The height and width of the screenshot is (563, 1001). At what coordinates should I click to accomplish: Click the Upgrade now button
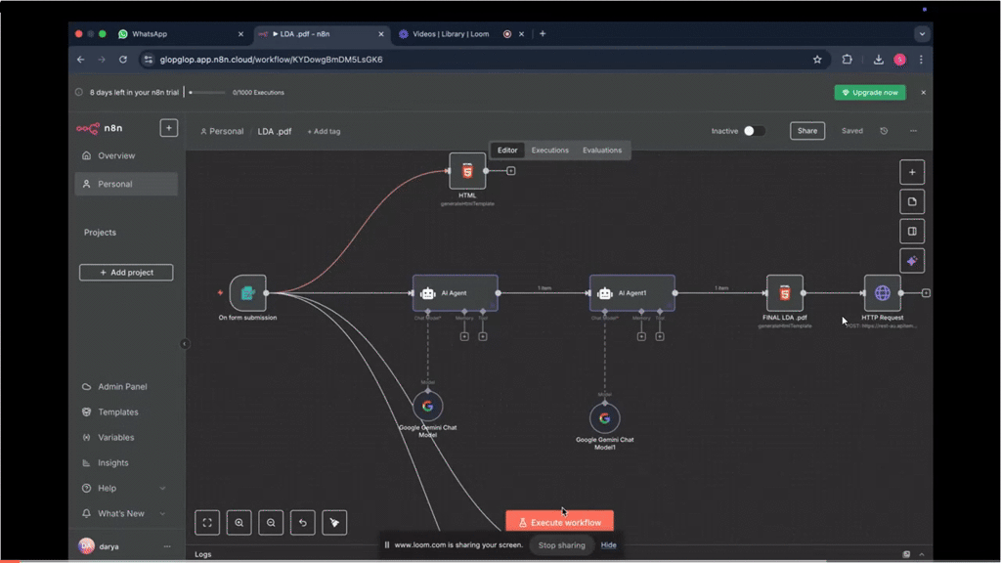click(x=870, y=93)
